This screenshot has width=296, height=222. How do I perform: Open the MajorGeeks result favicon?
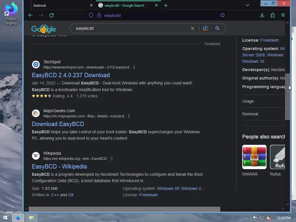(36, 113)
